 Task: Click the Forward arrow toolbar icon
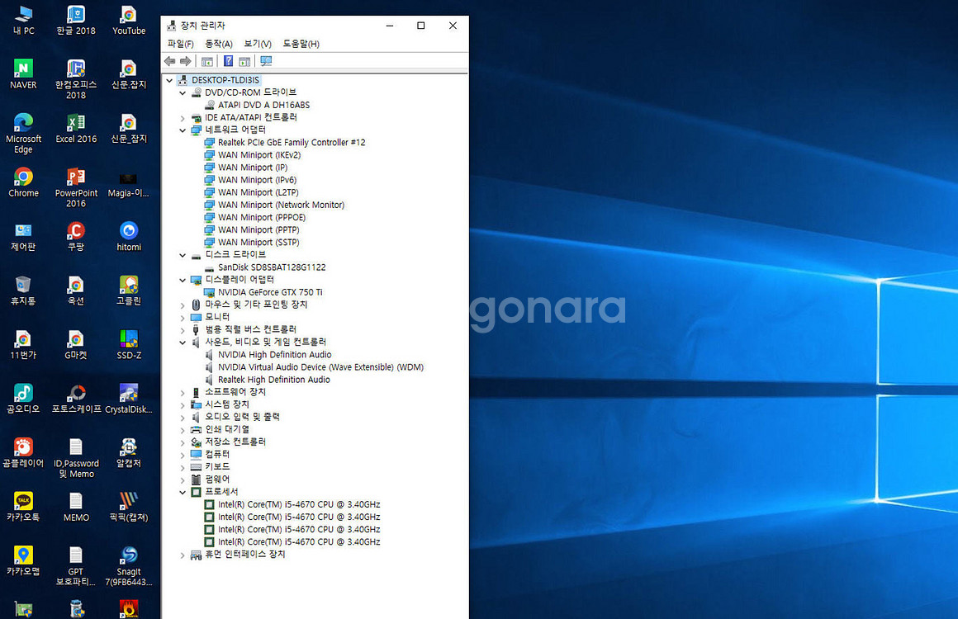[185, 61]
